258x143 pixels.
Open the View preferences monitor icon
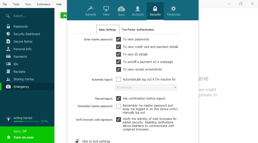[106, 9]
